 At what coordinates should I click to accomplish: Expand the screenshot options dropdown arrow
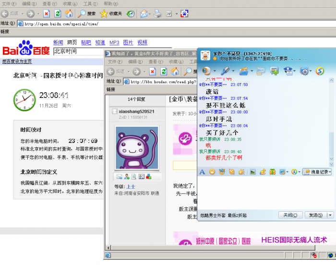pos(287,172)
